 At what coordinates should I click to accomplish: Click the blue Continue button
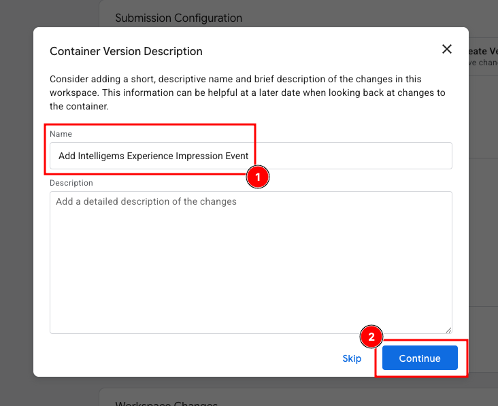(420, 358)
